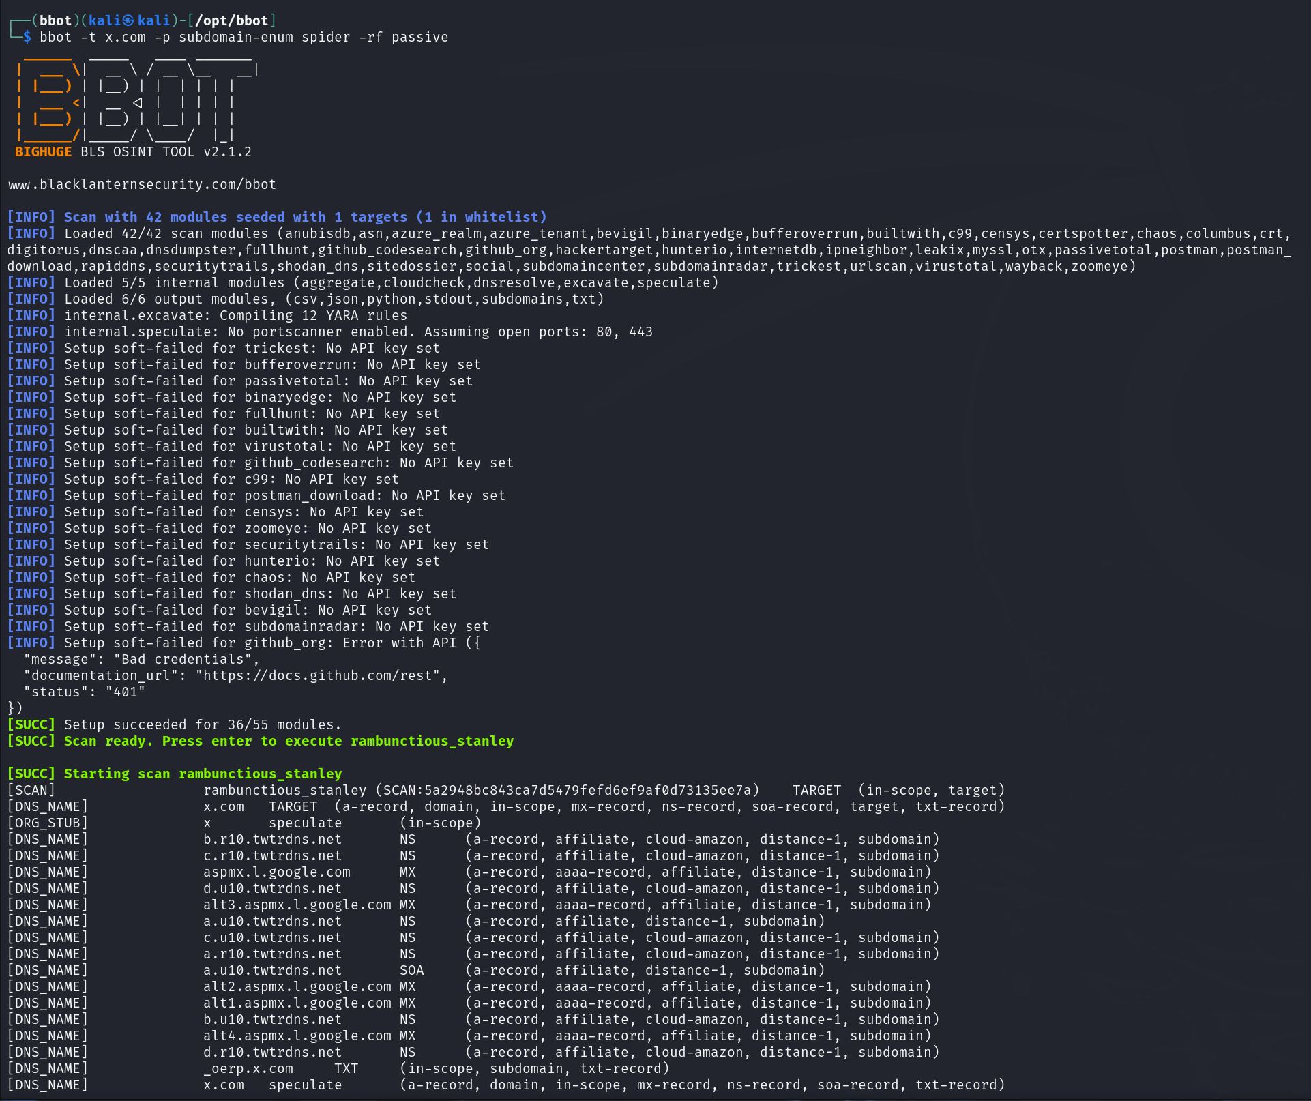The width and height of the screenshot is (1311, 1101).
Task: Click d.u10.twtrdns.net NS row
Action: pos(473,888)
